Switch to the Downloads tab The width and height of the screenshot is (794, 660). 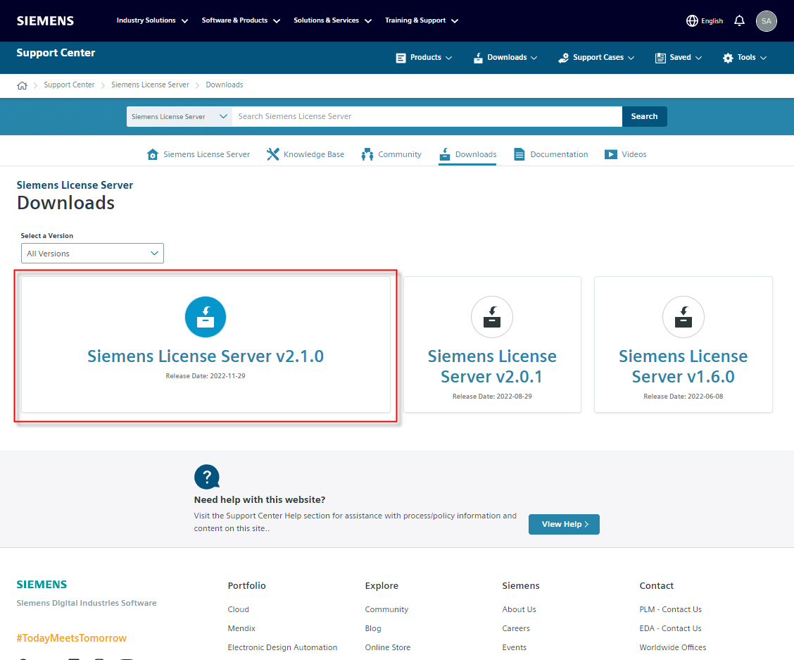(467, 154)
